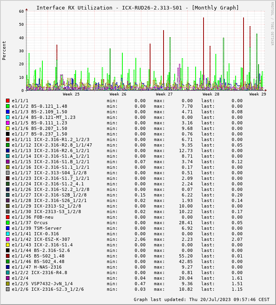Click the Week 27 label on the time axis
Image resolution: width=276 pixels, height=305 pixels.
click(x=164, y=94)
